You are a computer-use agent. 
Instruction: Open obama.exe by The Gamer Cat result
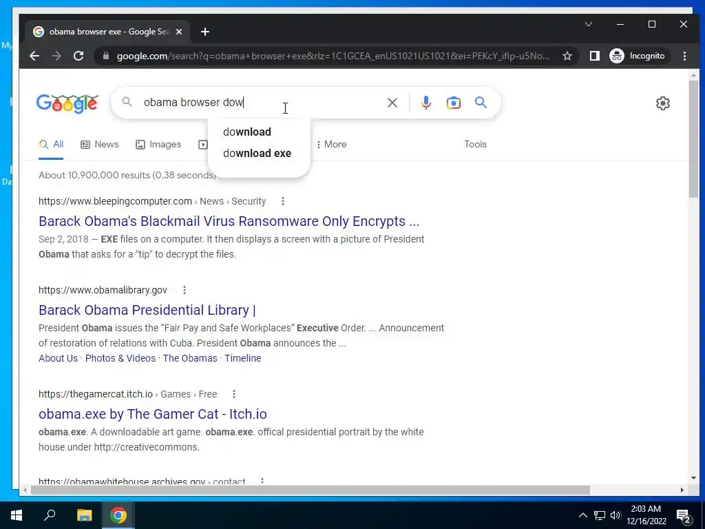(x=153, y=414)
